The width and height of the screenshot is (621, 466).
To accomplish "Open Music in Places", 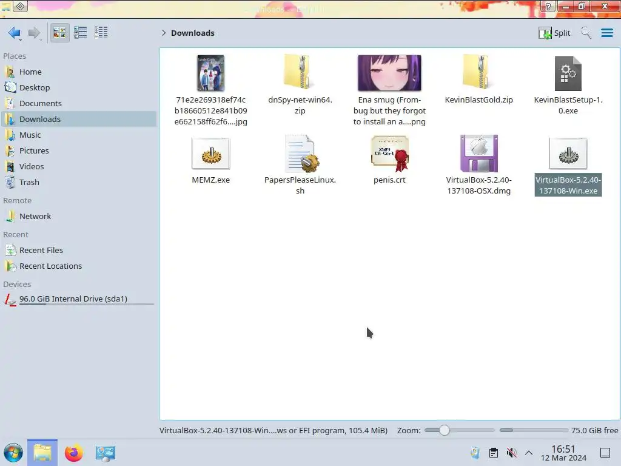I will (78, 135).
